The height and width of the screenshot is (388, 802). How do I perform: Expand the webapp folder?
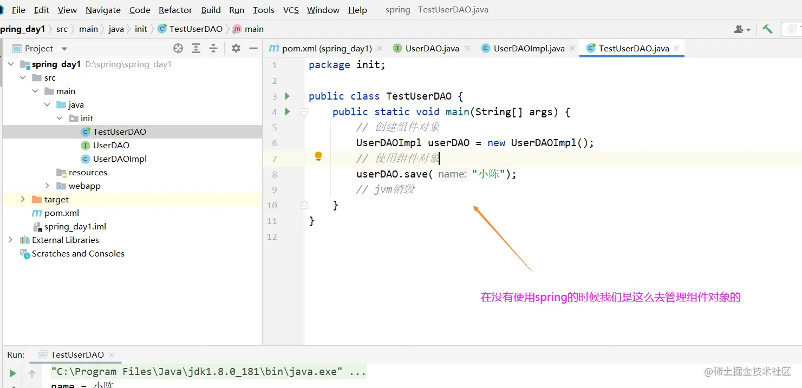[x=47, y=186]
